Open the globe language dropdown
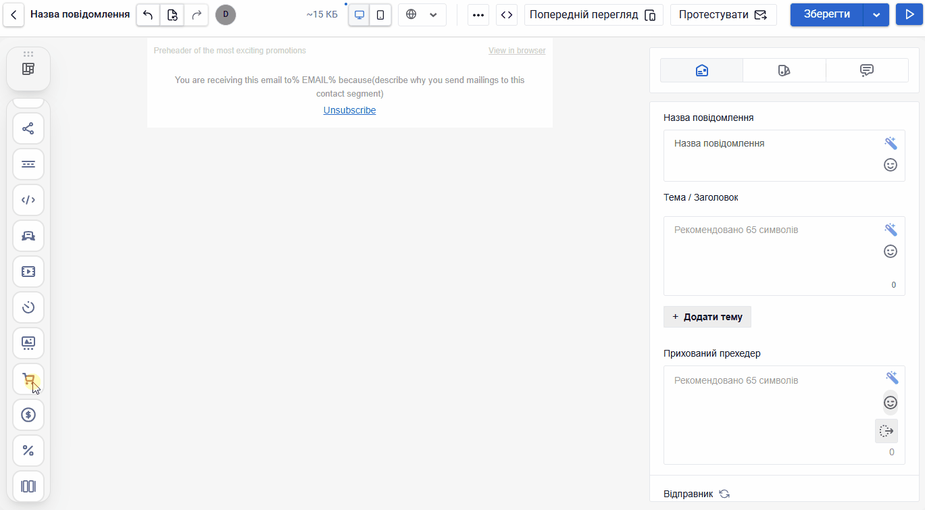 [422, 15]
